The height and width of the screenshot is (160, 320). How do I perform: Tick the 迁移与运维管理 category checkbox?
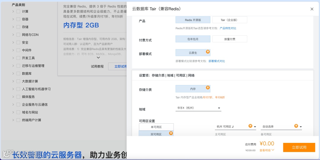(18, 66)
